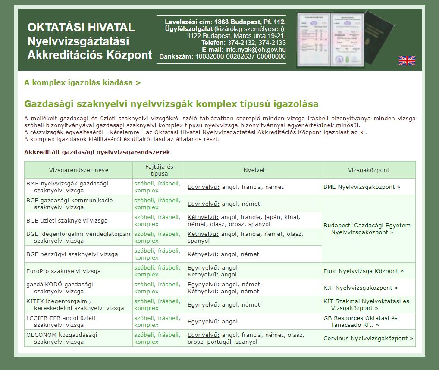Select 'BGE üzleti szaknyelvi vizsga' cell

[x=78, y=220]
